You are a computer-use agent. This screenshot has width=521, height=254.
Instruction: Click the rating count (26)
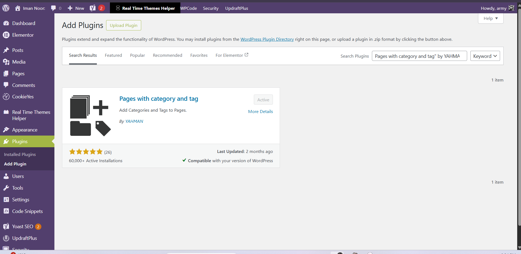click(x=108, y=152)
